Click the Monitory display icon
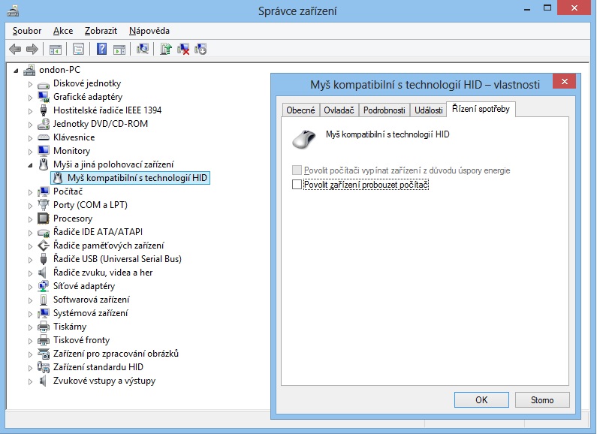This screenshot has height=434, width=597. point(44,151)
